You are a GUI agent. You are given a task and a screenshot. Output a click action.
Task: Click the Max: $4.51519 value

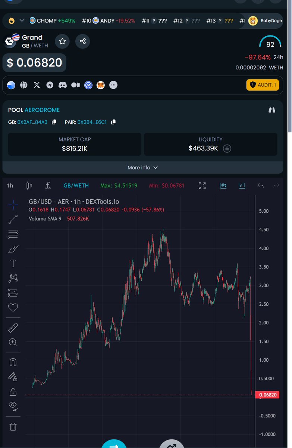click(x=119, y=186)
